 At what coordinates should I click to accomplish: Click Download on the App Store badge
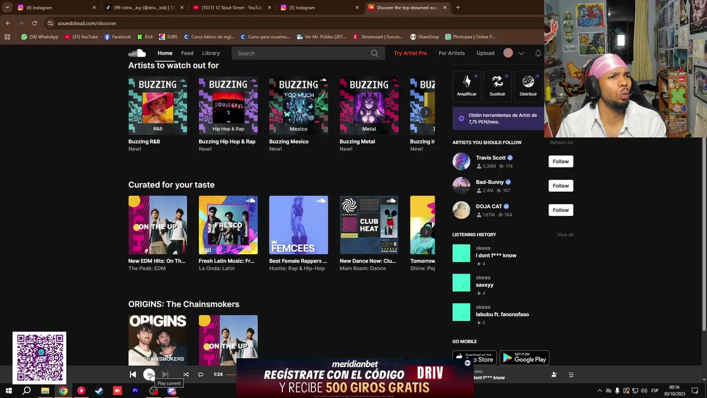474,358
